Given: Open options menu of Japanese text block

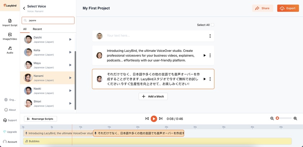Looking at the screenshot, I should 210,79.
